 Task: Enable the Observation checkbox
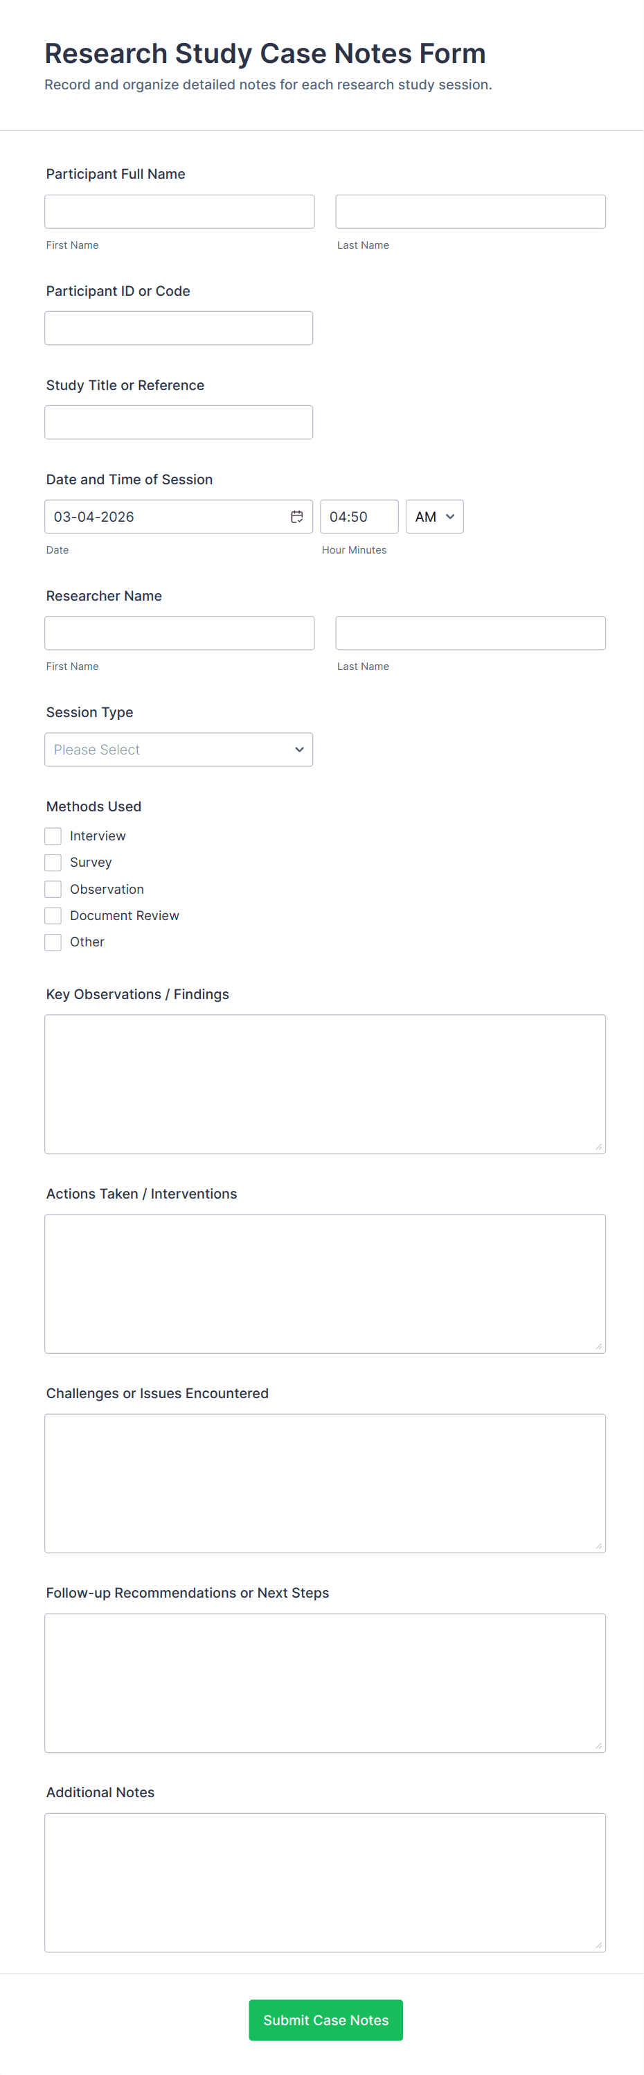tap(53, 890)
